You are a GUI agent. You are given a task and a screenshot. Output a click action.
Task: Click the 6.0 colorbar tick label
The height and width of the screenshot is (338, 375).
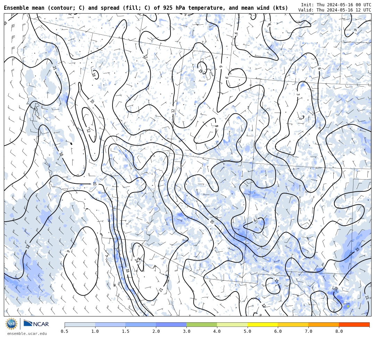[278, 331]
